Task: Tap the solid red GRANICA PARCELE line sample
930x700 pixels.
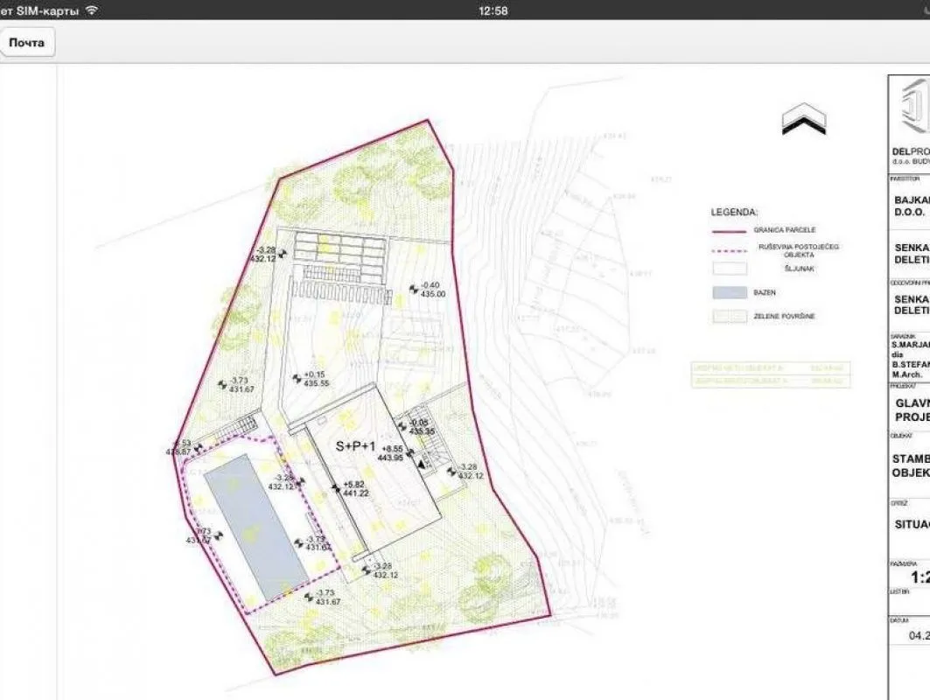Action: (729, 231)
